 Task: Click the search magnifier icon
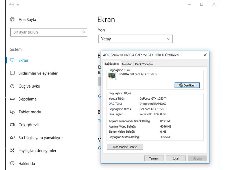point(83,32)
